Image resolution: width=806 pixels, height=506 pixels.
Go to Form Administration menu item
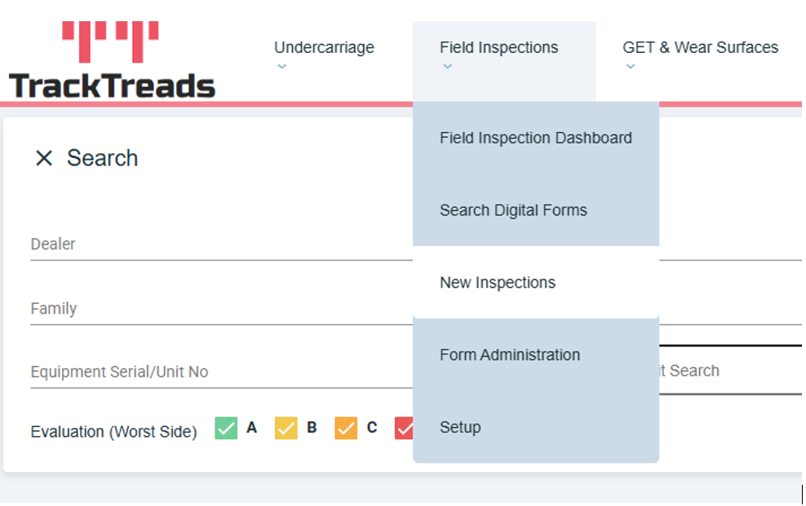click(x=510, y=355)
